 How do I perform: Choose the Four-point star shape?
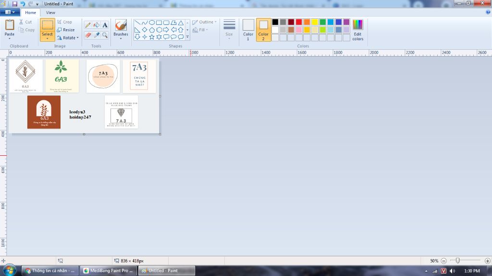(x=144, y=37)
